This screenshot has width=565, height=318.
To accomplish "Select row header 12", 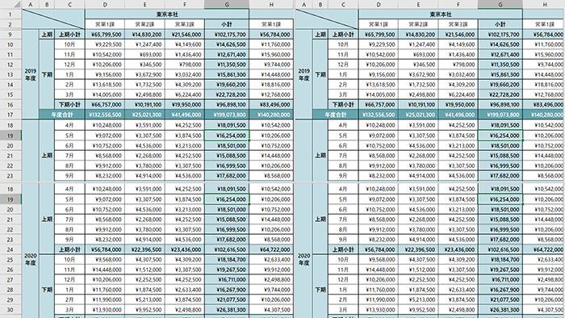I will pos(10,65).
